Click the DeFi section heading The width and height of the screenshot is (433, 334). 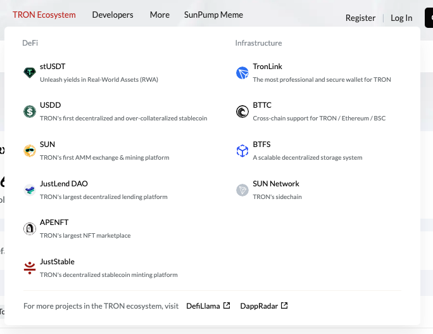[x=30, y=43]
